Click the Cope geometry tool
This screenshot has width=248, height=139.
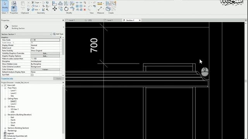[35, 2]
